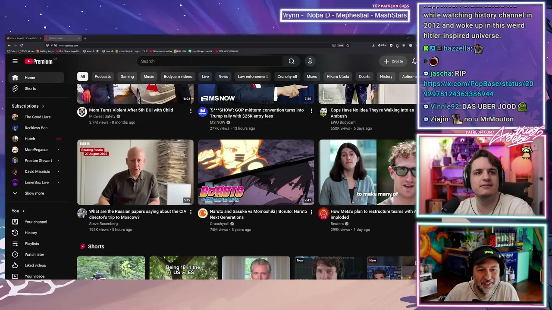Image resolution: width=552 pixels, height=310 pixels.
Task: Filter feed by Courts chip
Action: pyautogui.click(x=364, y=77)
